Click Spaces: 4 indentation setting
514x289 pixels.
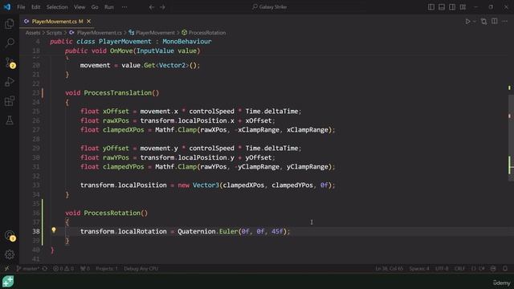(x=419, y=269)
